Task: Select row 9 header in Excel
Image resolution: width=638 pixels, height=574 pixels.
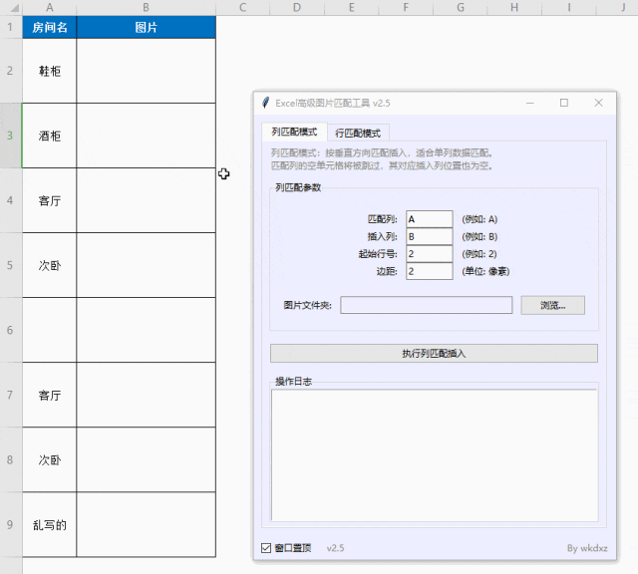Action: point(11,524)
